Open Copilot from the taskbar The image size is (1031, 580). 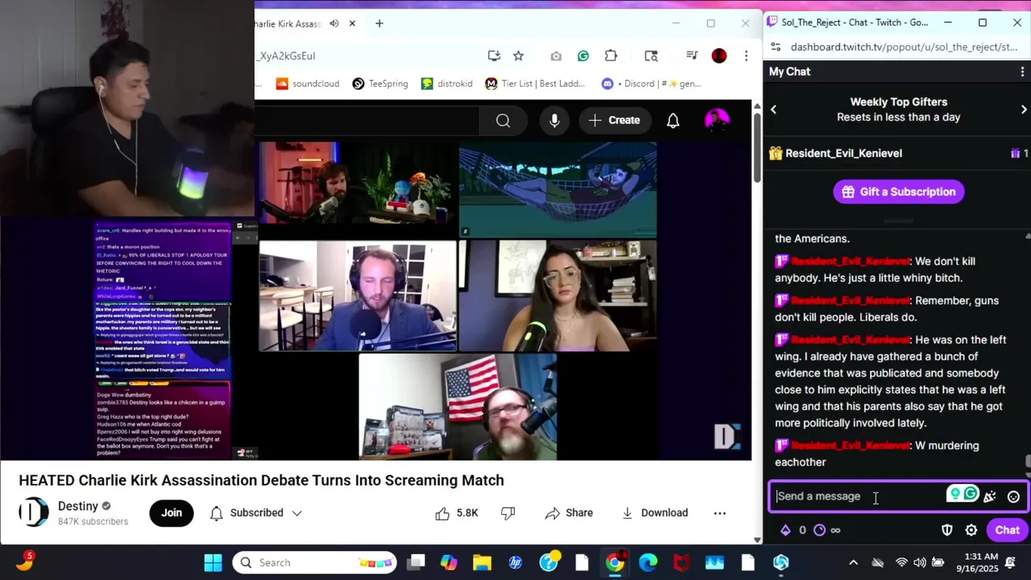click(x=449, y=562)
